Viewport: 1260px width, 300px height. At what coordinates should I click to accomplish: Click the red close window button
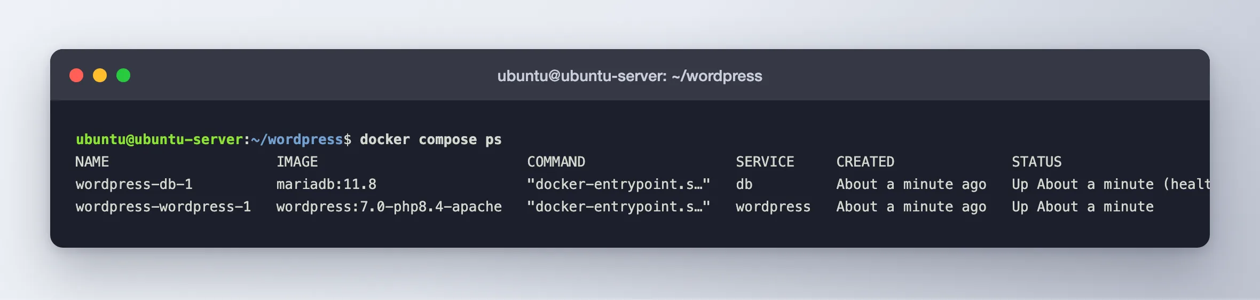click(76, 75)
